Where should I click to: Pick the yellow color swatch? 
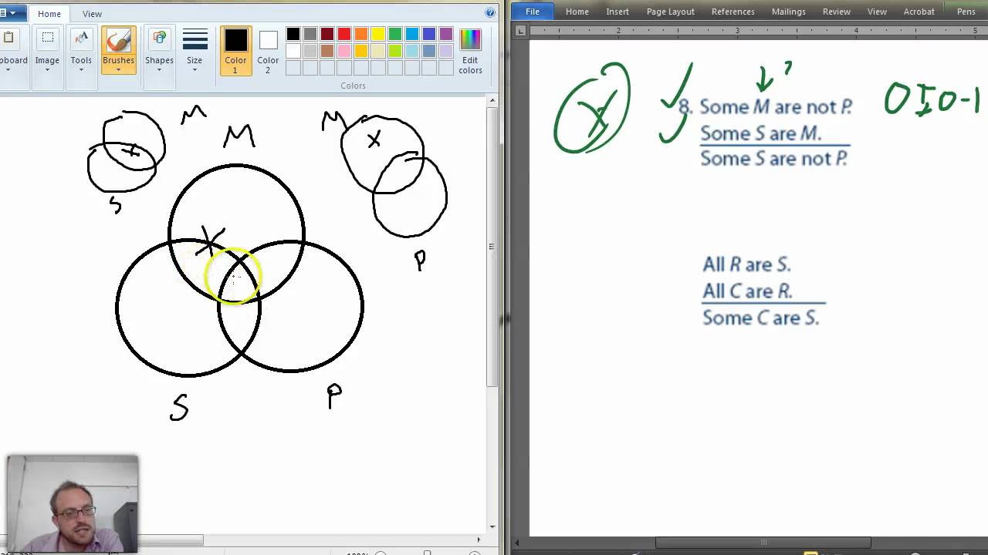pos(378,34)
